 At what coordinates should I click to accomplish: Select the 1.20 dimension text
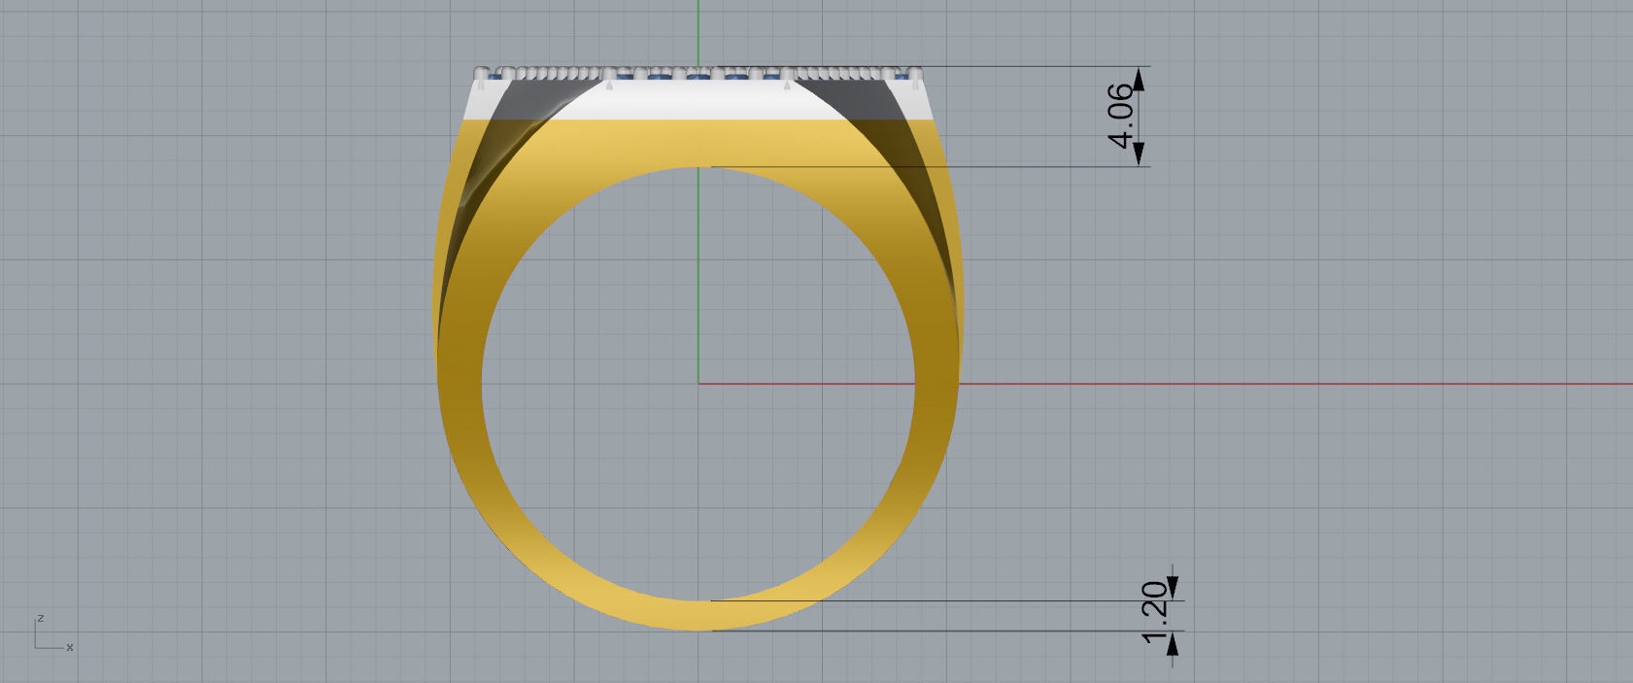1153,612
